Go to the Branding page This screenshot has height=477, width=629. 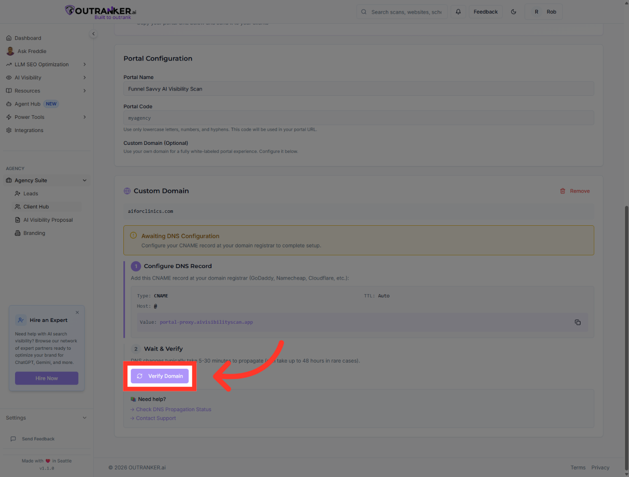pos(34,233)
